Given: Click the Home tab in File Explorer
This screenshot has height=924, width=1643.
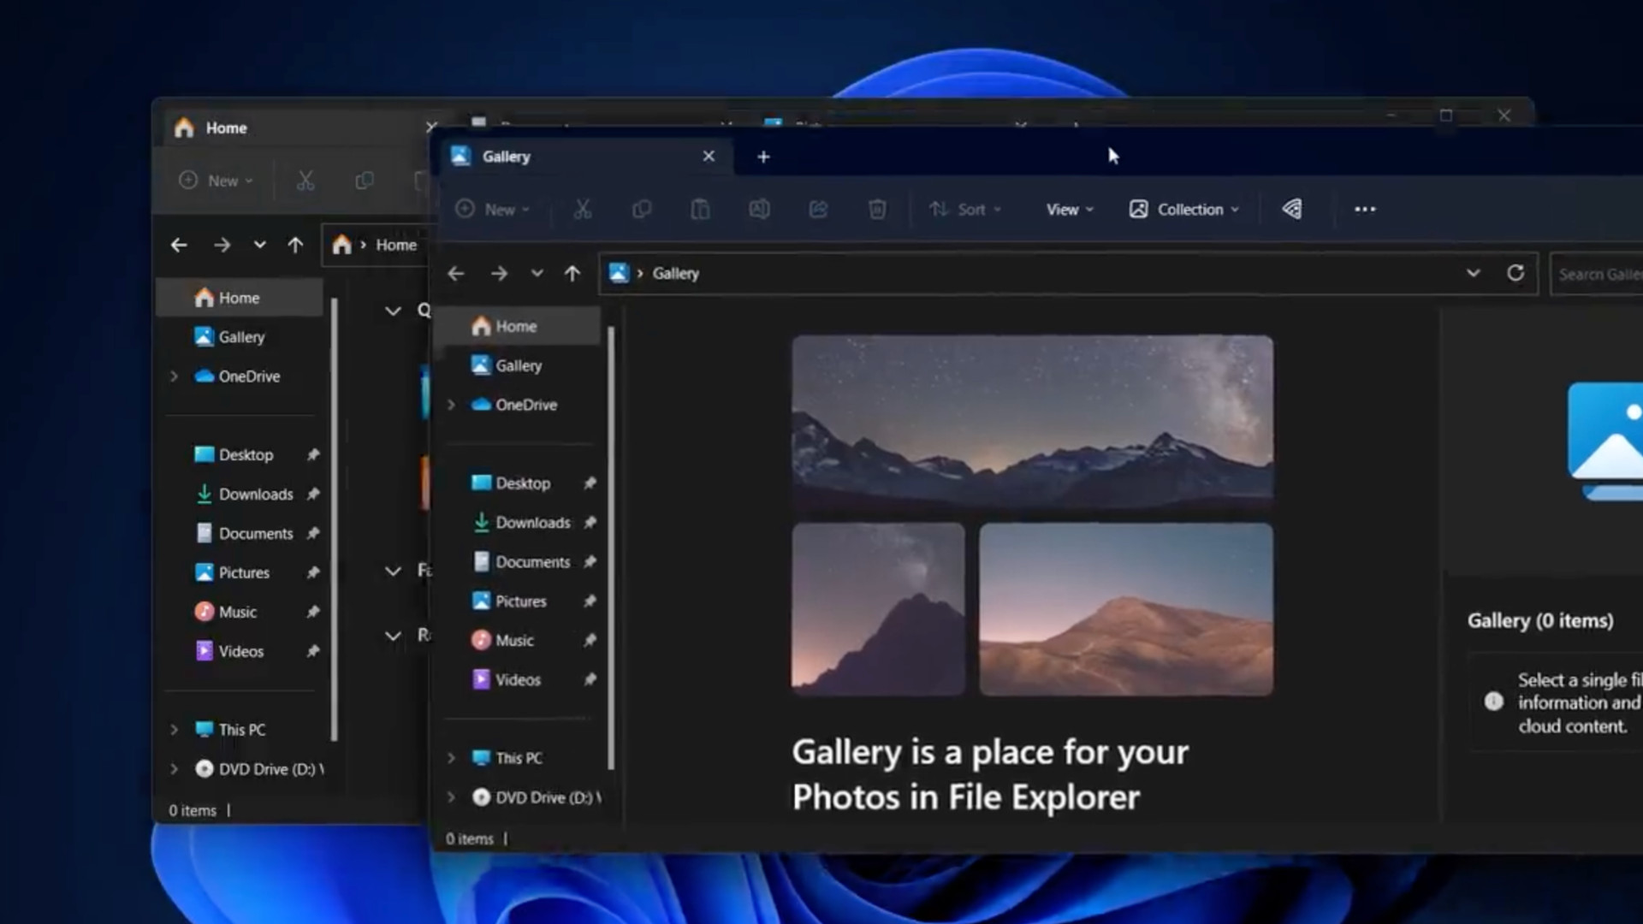Looking at the screenshot, I should point(226,127).
